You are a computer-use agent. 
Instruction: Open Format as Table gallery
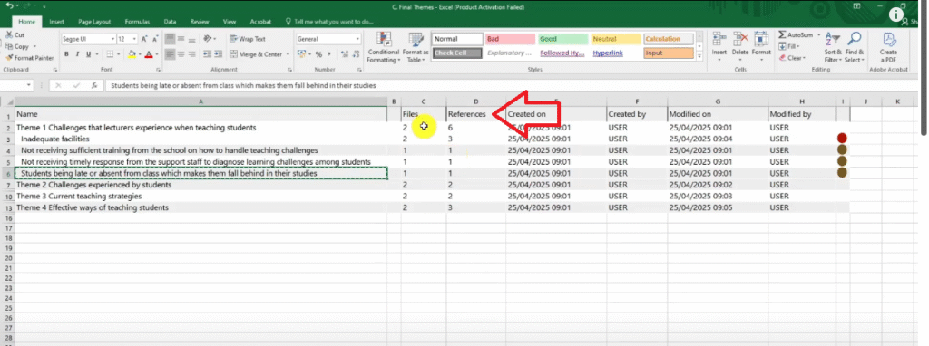(416, 47)
